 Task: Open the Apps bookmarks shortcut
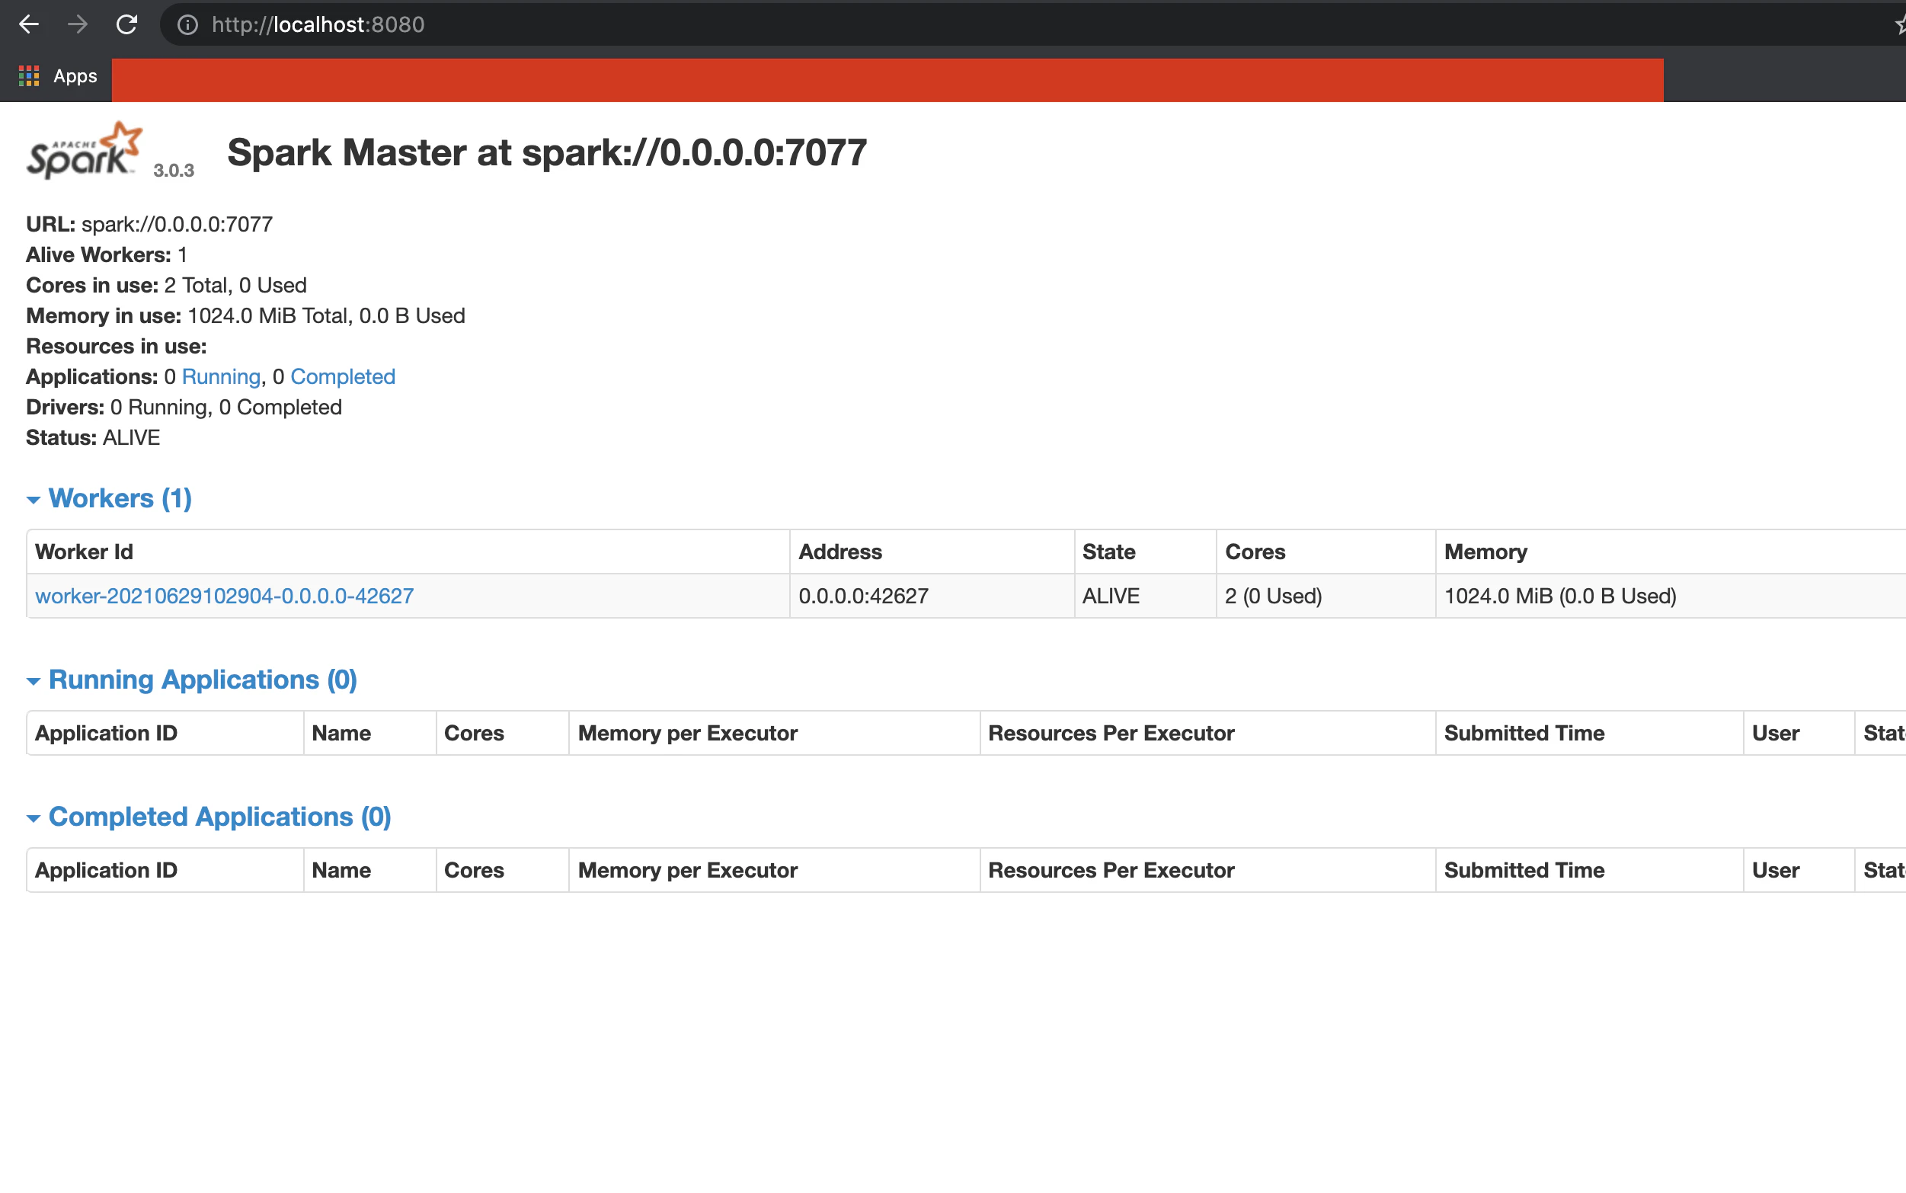pos(59,75)
